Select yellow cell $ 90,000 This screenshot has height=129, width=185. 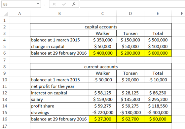tap(158, 119)
